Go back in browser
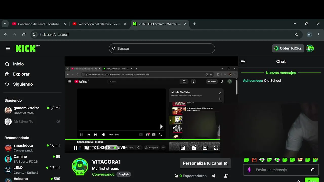 click(x=6, y=35)
